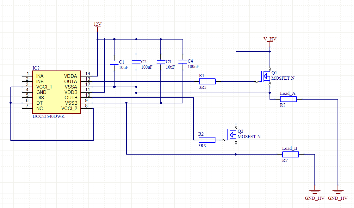Click the OUTA pin label
The image size is (354, 208).
(x=71, y=82)
